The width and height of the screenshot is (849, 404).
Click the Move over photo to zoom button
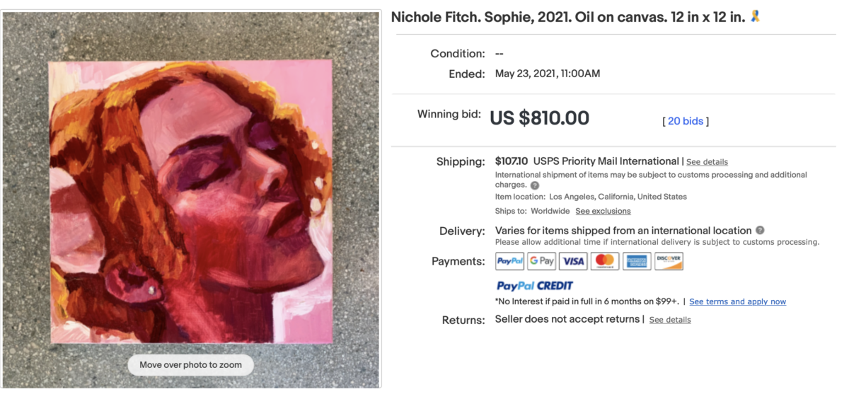click(190, 365)
